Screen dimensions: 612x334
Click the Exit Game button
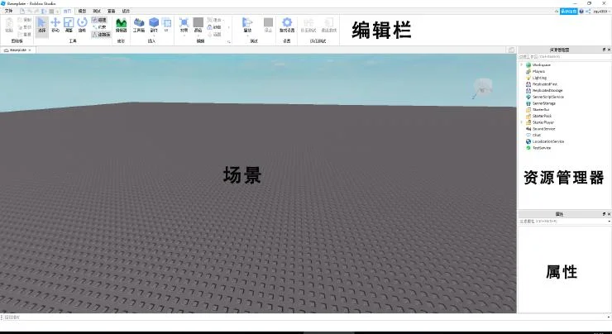coord(329,25)
